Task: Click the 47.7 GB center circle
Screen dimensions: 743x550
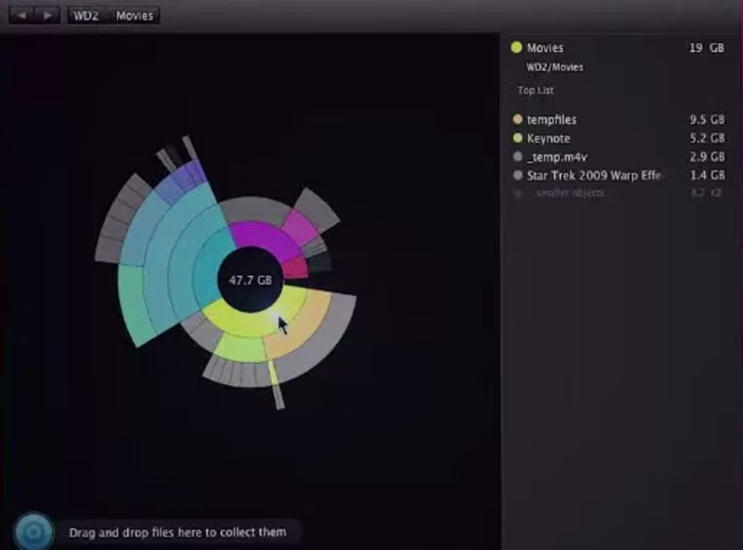Action: tap(250, 280)
